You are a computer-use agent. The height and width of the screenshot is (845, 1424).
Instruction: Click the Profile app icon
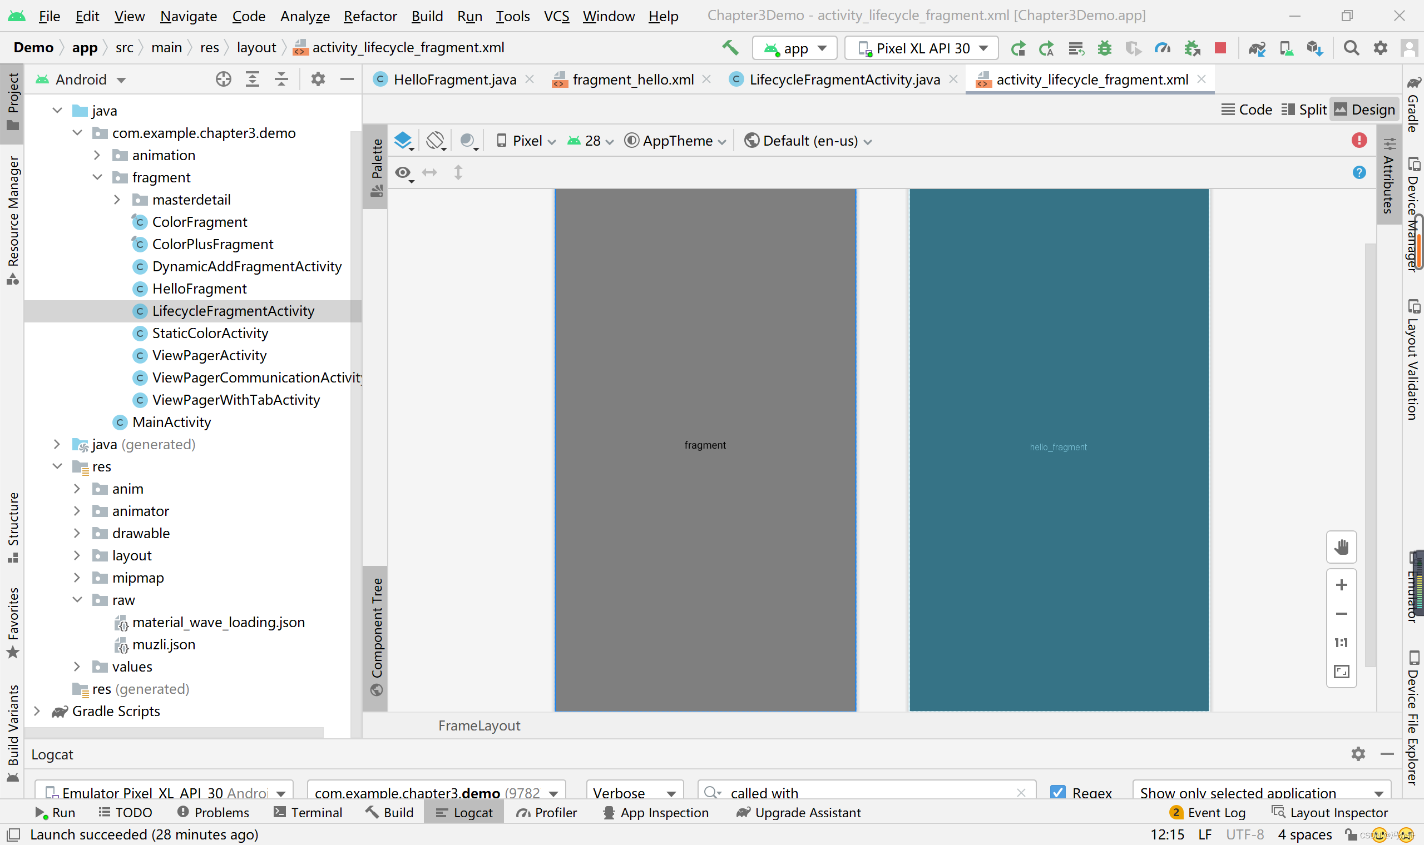1162,48
